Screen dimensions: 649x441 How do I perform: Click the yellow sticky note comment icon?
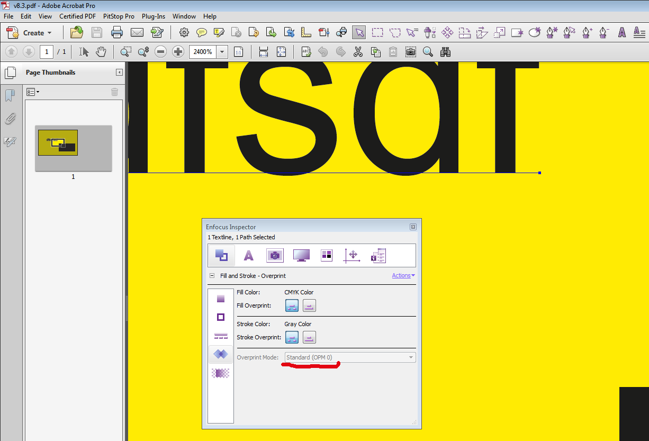pos(202,33)
